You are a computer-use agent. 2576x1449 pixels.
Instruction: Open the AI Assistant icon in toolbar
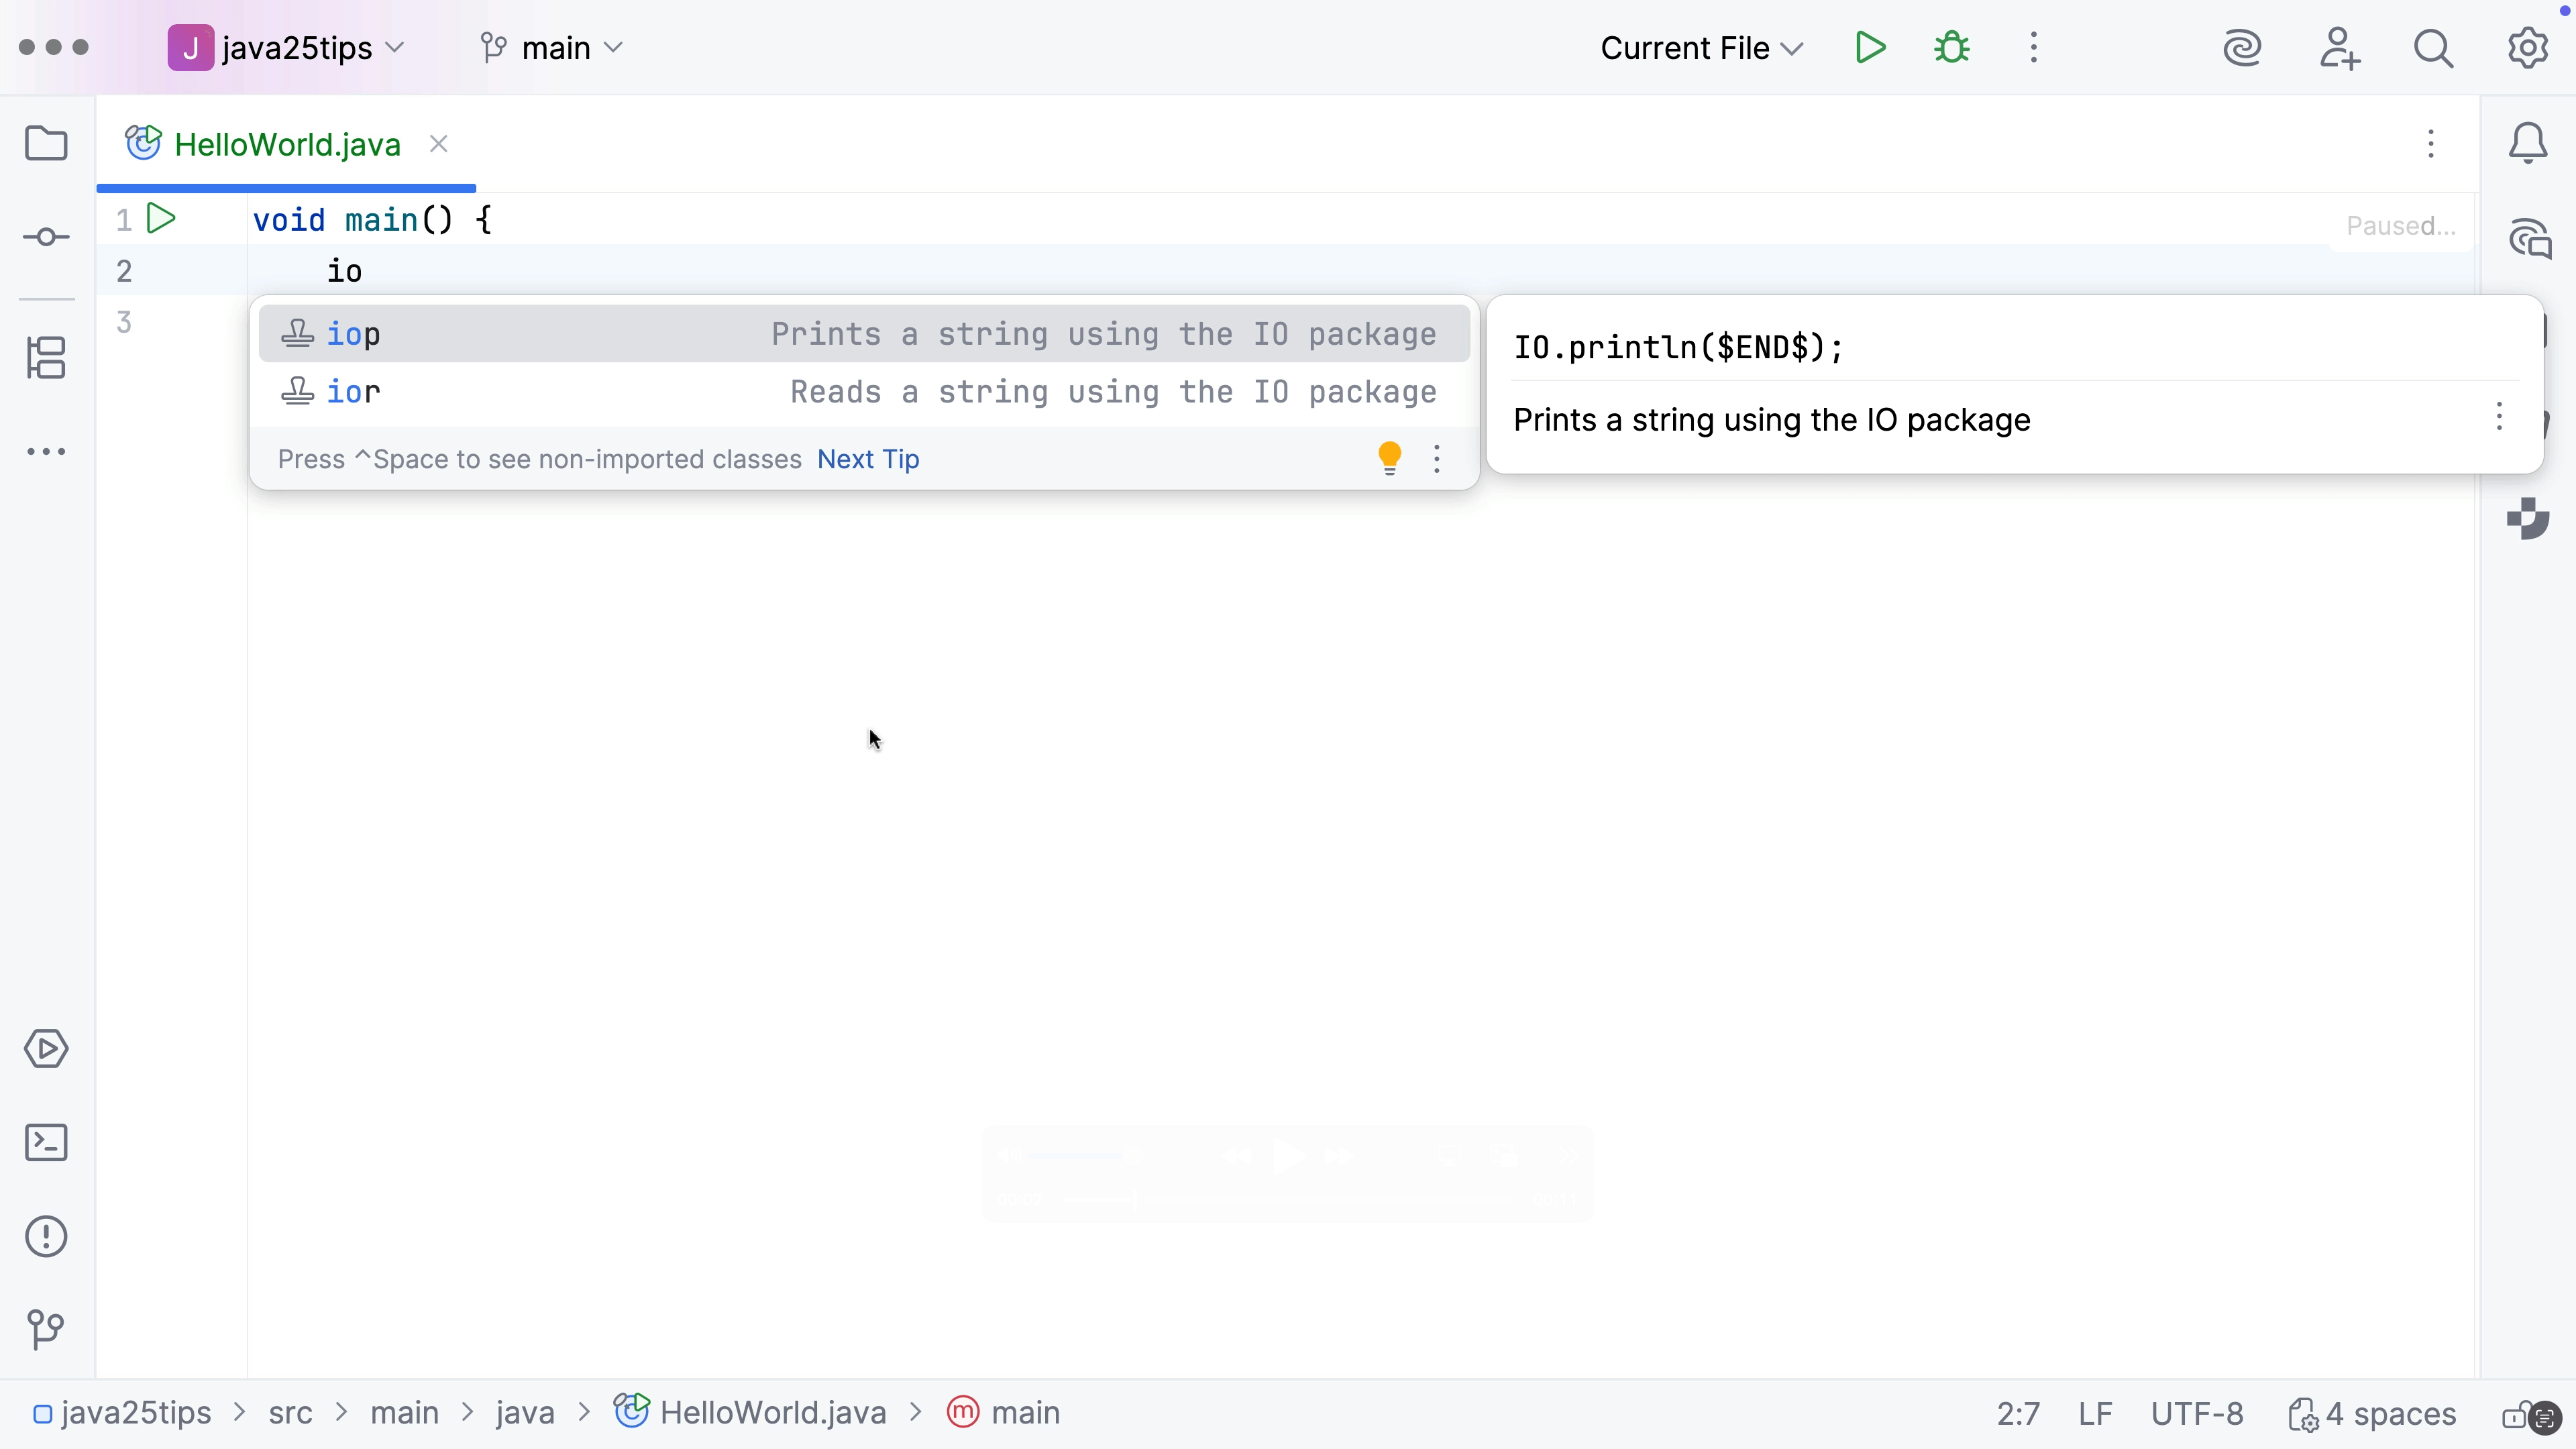tap(2243, 47)
